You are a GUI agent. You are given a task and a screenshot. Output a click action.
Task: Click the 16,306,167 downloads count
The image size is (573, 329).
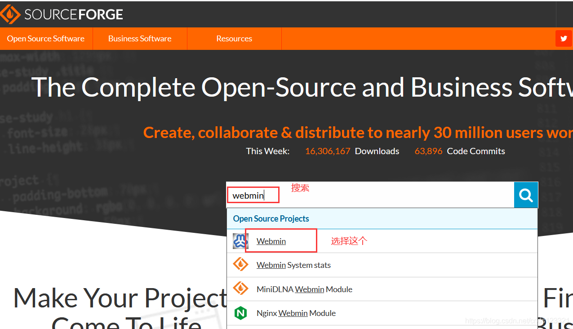(x=328, y=151)
